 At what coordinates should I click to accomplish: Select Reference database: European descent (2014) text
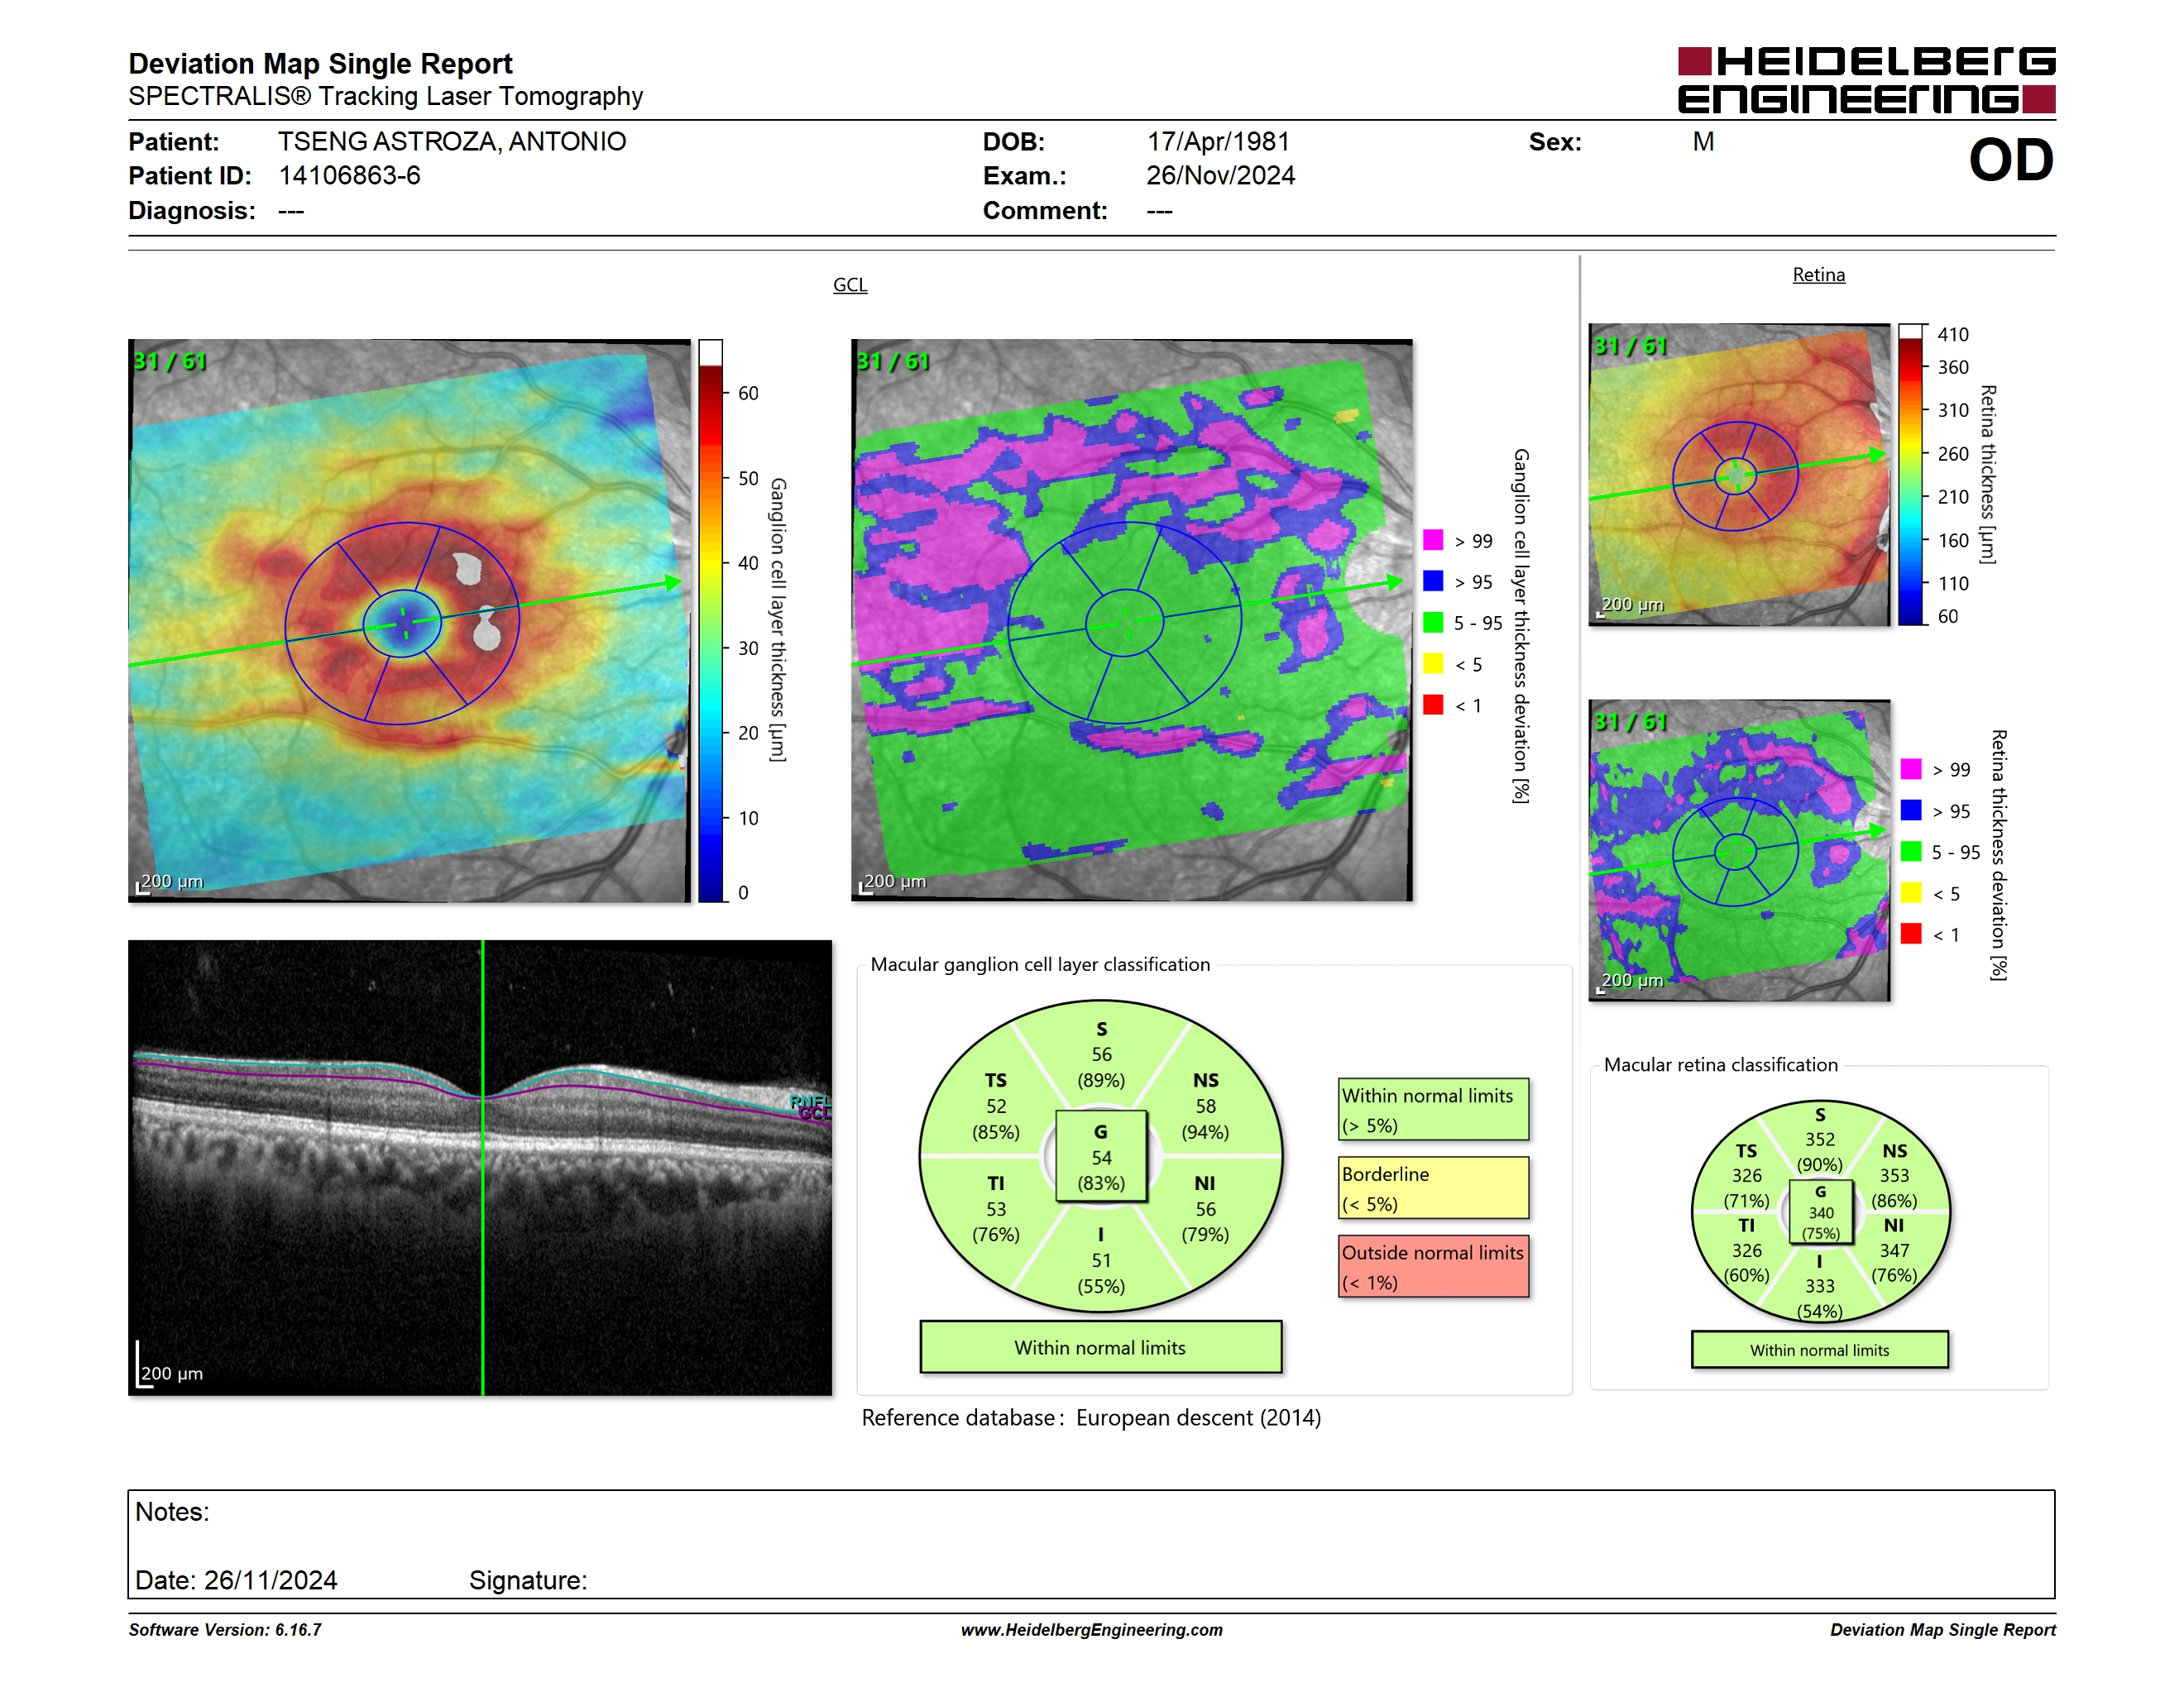click(1091, 1417)
